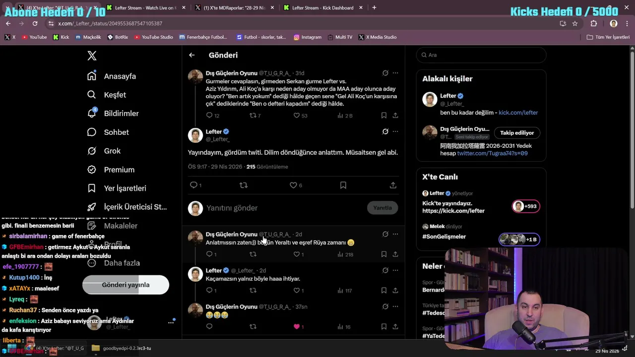Like the Gurmeler cevaplasın post
The height and width of the screenshot is (357, 635).
297,116
